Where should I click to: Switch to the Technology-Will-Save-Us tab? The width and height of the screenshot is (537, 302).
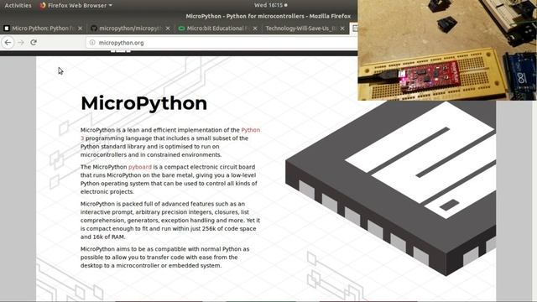pos(305,29)
